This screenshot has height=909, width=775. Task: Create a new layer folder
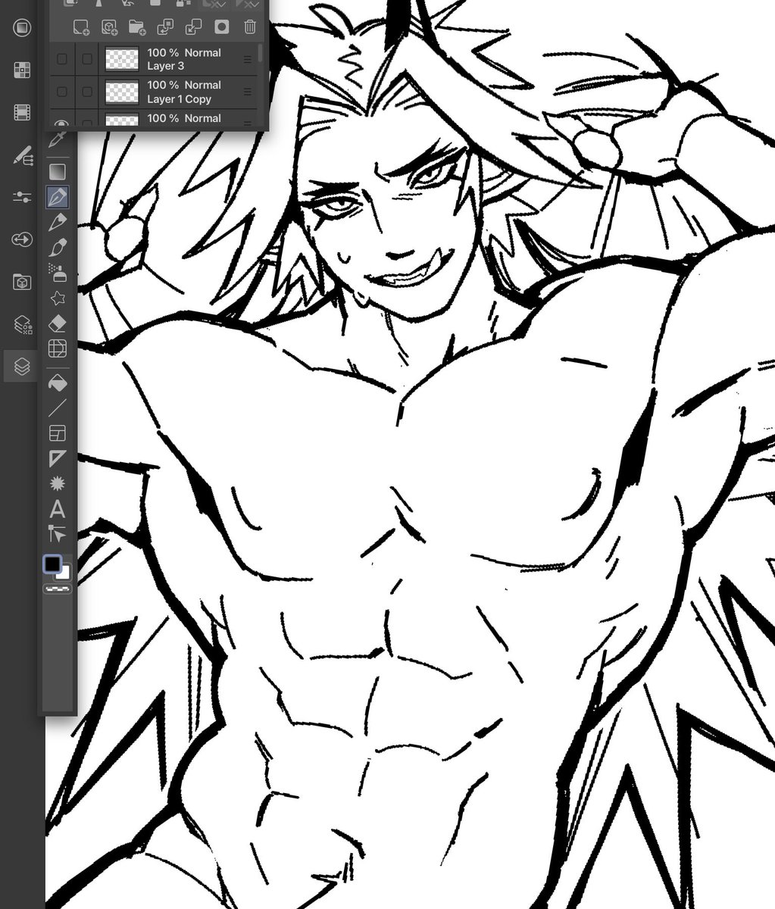[137, 27]
